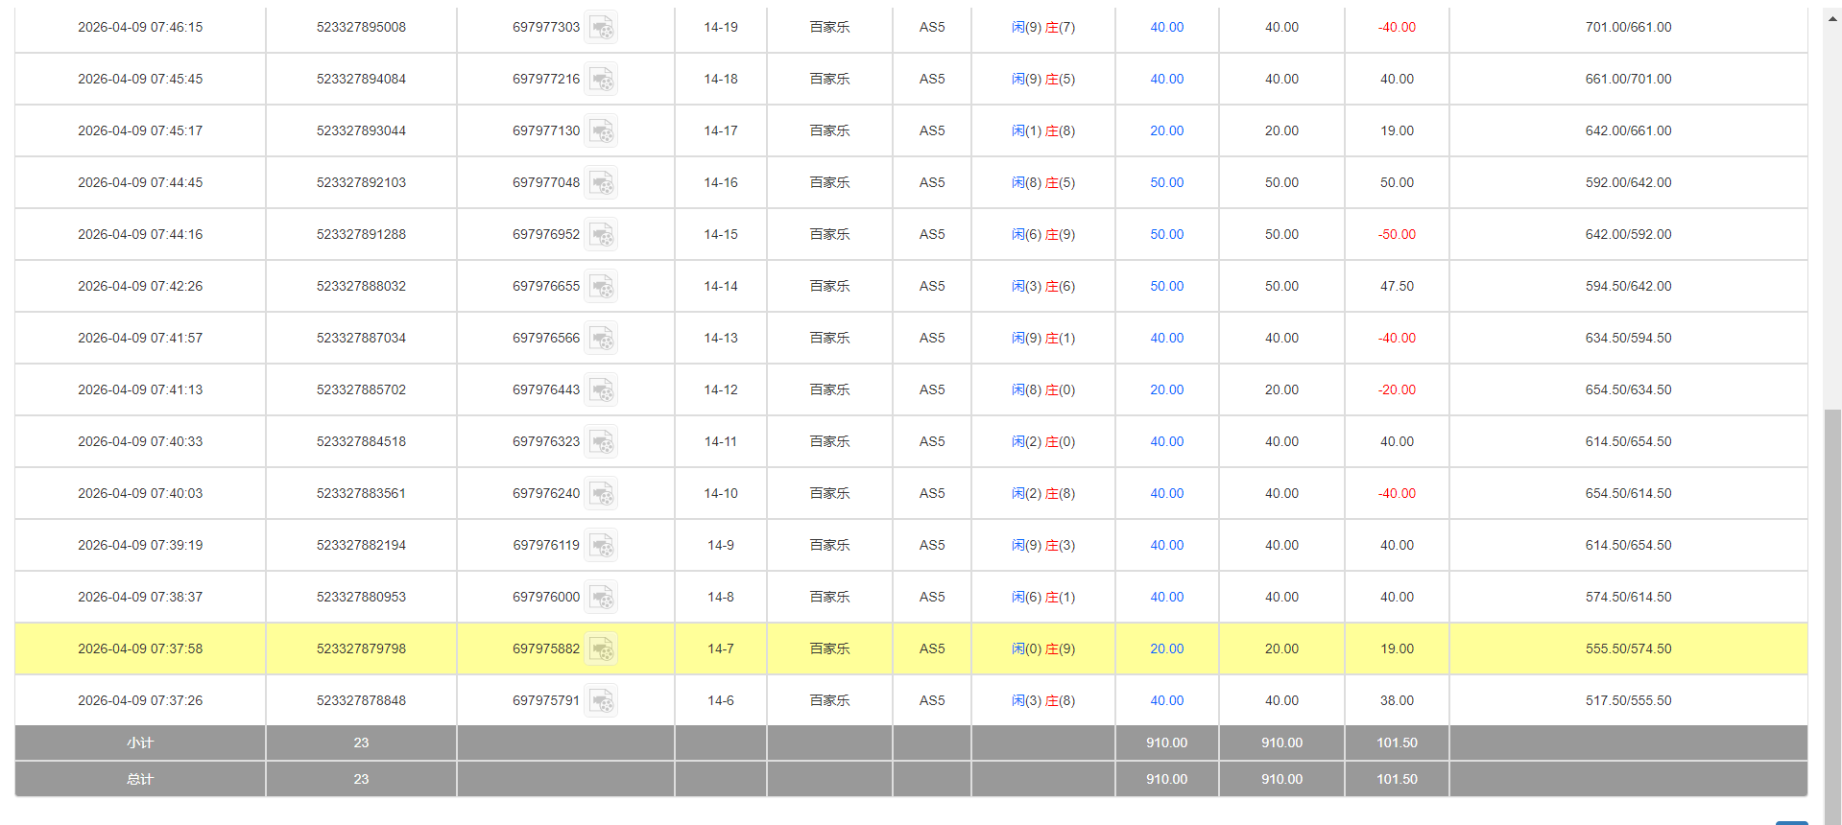
Task: Click the vertical scrollbar thumb
Action: coord(1832,614)
